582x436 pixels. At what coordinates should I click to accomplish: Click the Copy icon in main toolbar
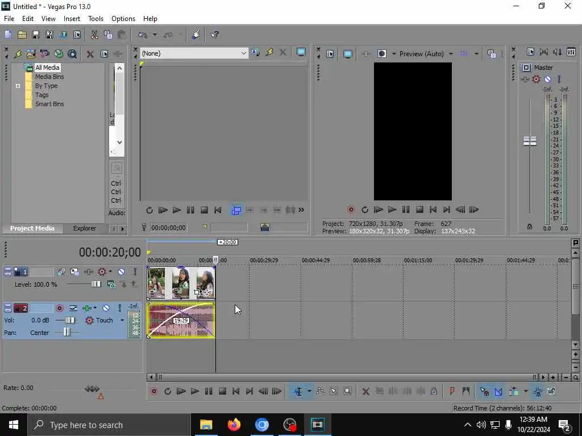coord(108,35)
